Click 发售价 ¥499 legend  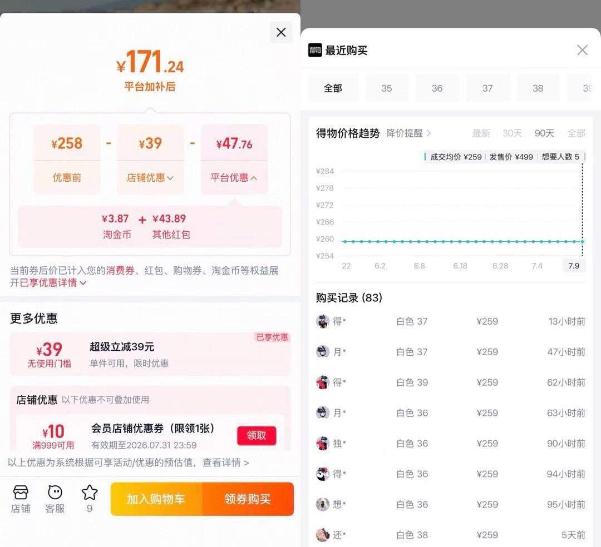[x=511, y=157]
